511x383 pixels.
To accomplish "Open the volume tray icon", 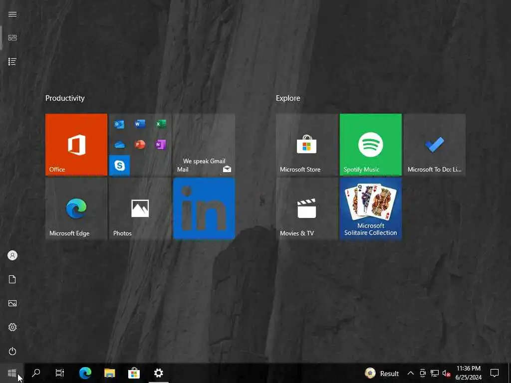I will coord(446,373).
